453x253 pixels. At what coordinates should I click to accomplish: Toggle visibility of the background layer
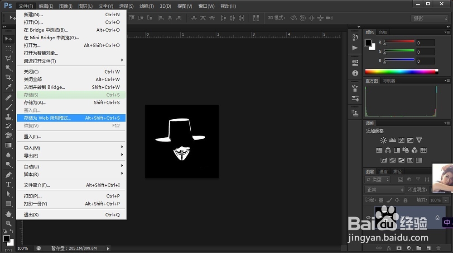coord(368,217)
